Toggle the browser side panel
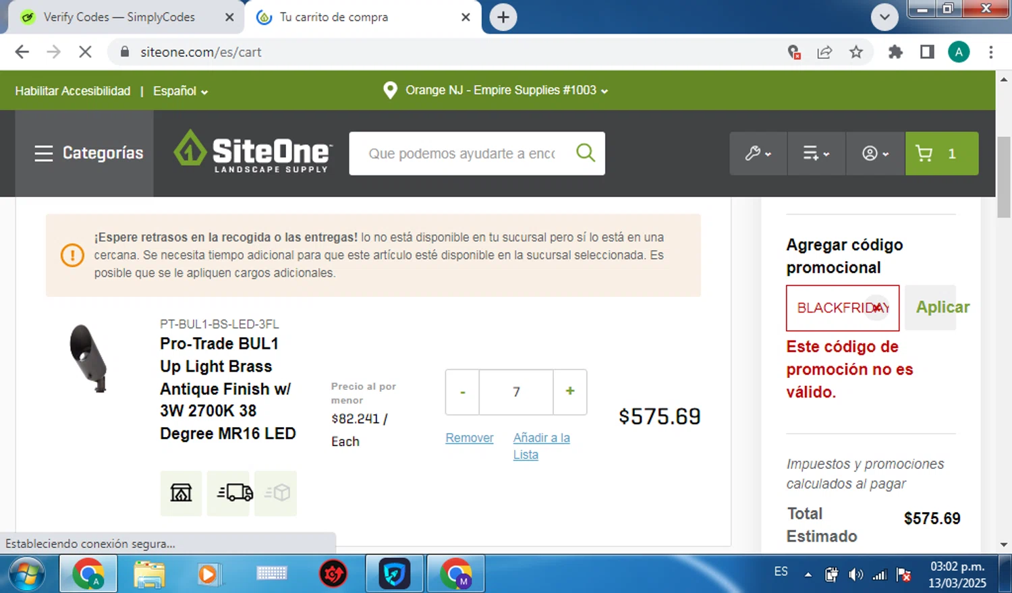The height and width of the screenshot is (593, 1012). [927, 52]
